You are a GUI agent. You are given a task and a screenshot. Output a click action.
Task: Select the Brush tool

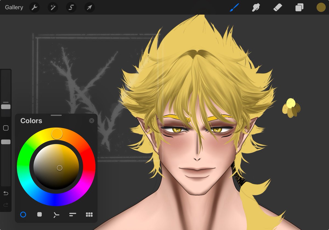234,7
